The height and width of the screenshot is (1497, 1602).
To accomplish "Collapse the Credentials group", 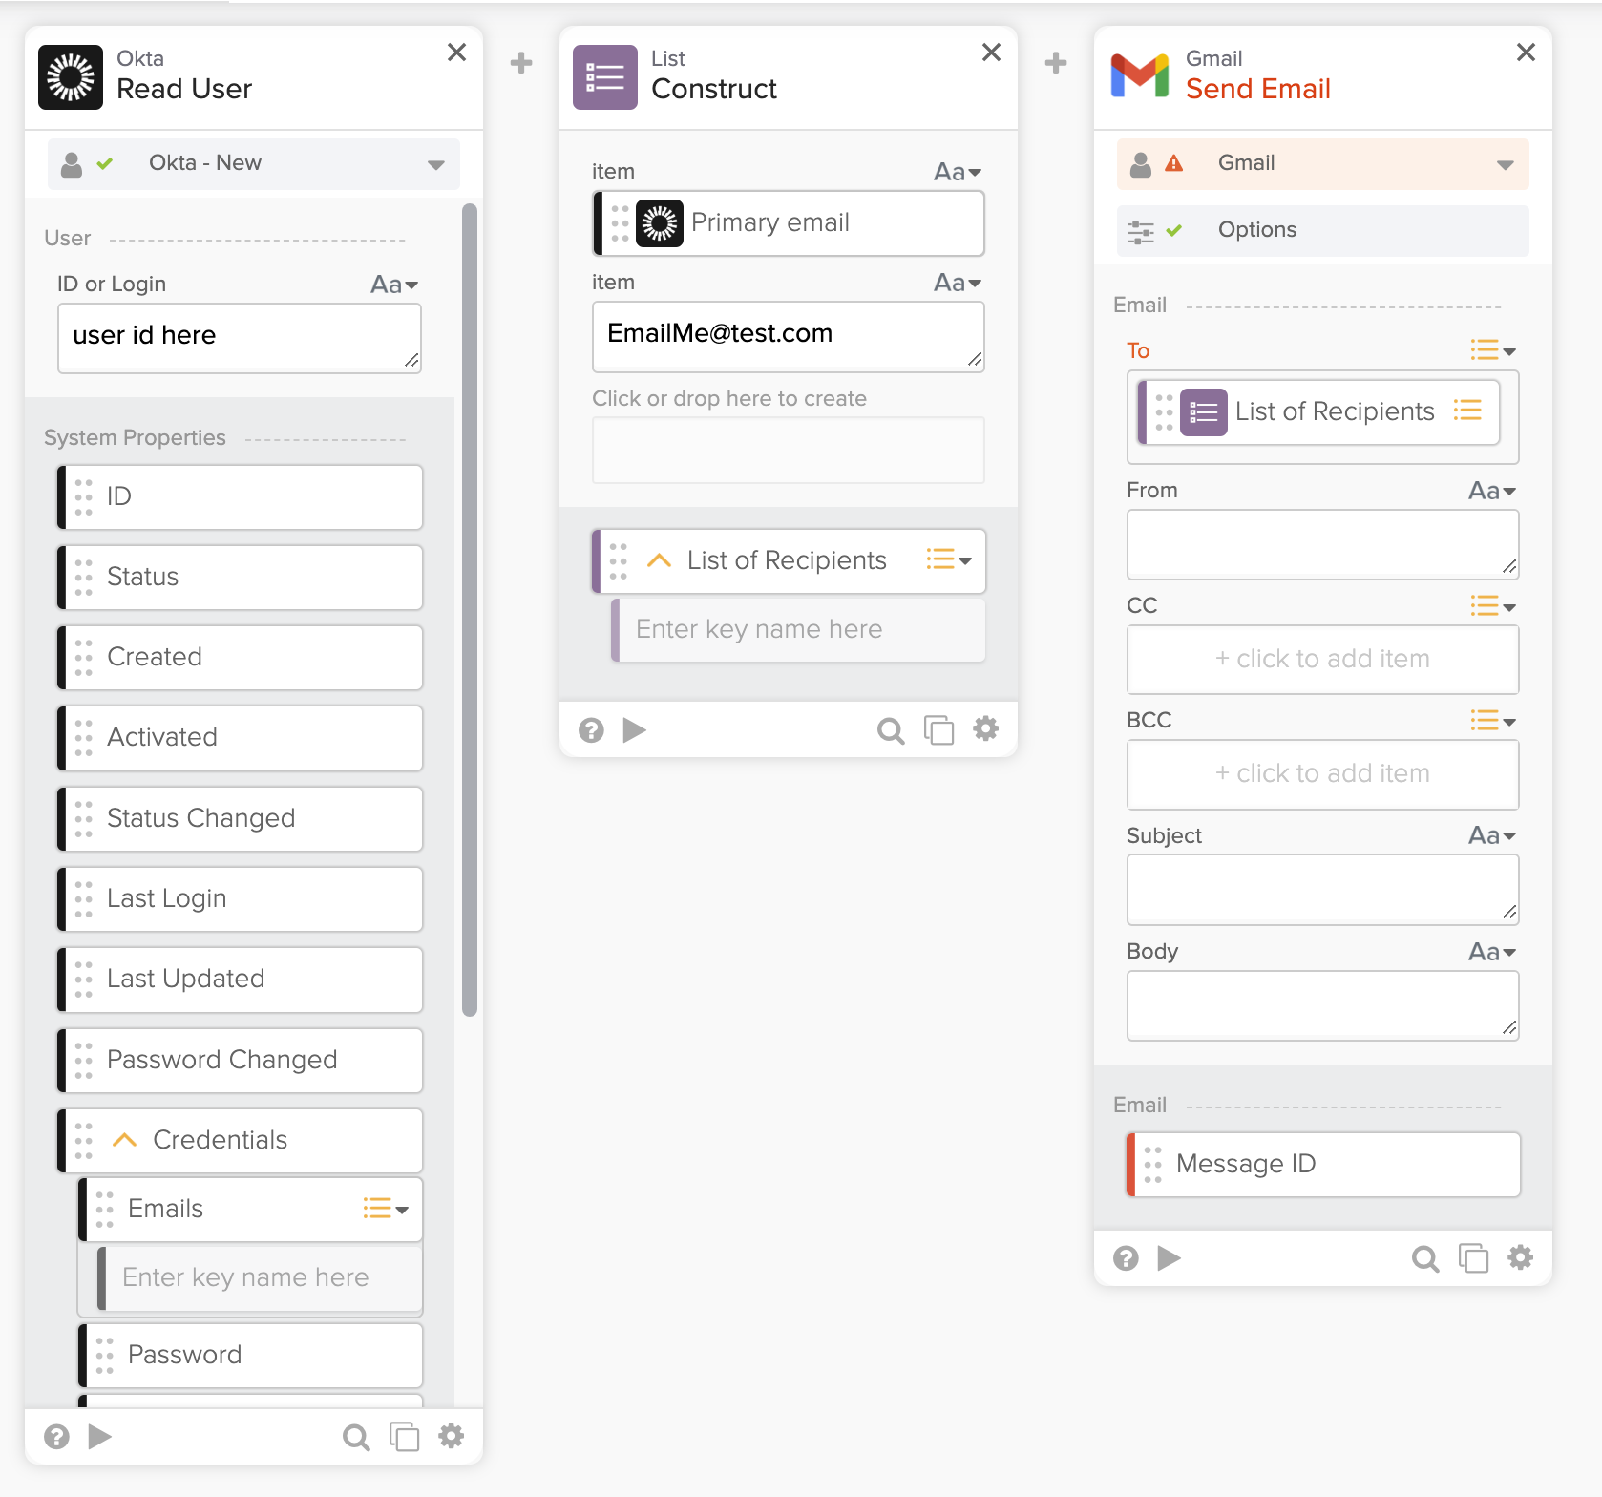I will 125,1140.
